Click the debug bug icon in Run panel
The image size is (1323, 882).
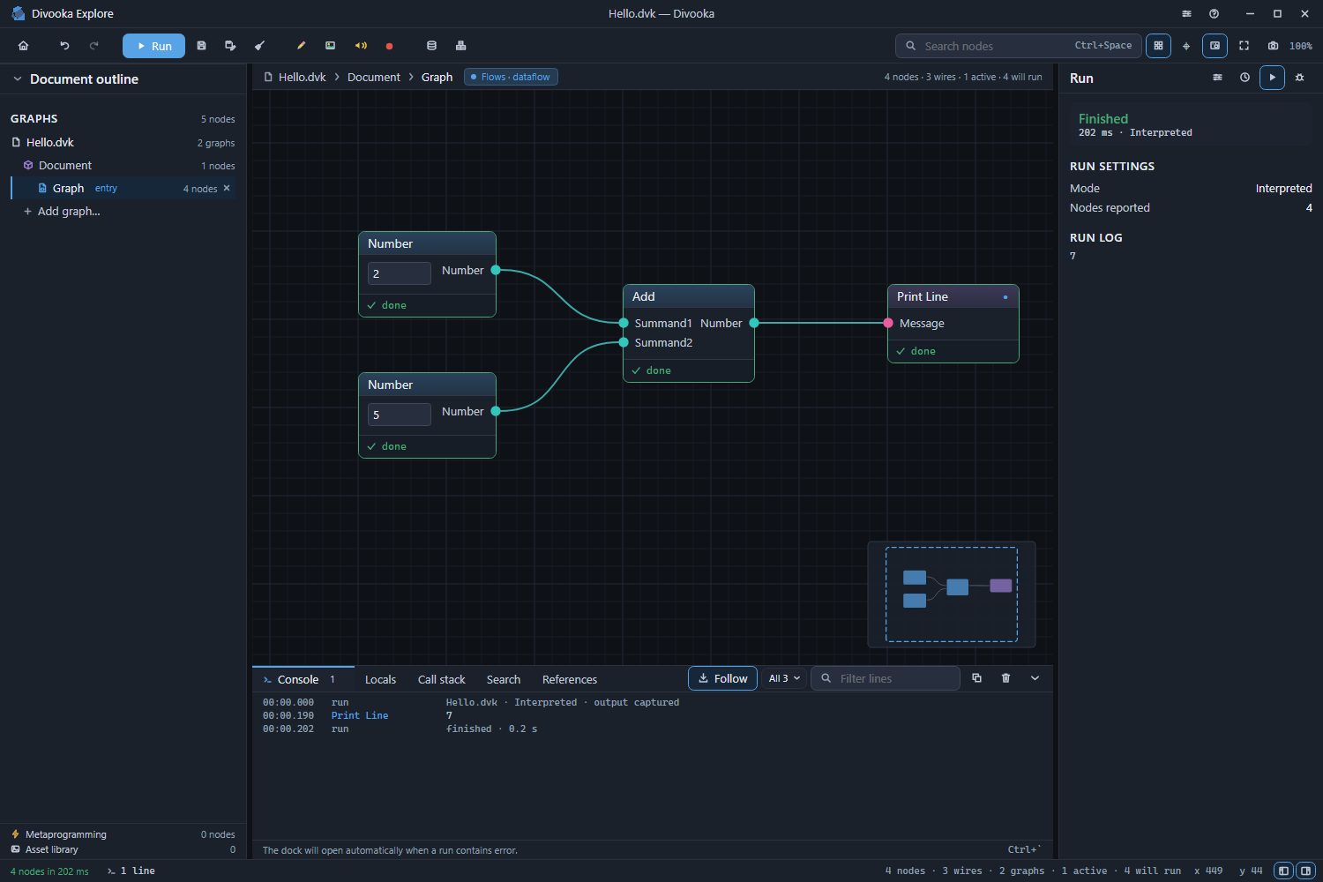[x=1299, y=78]
